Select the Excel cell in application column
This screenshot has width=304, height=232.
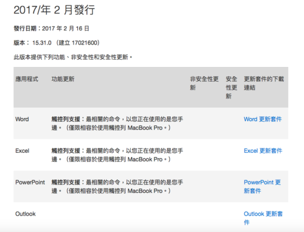[x=22, y=151]
